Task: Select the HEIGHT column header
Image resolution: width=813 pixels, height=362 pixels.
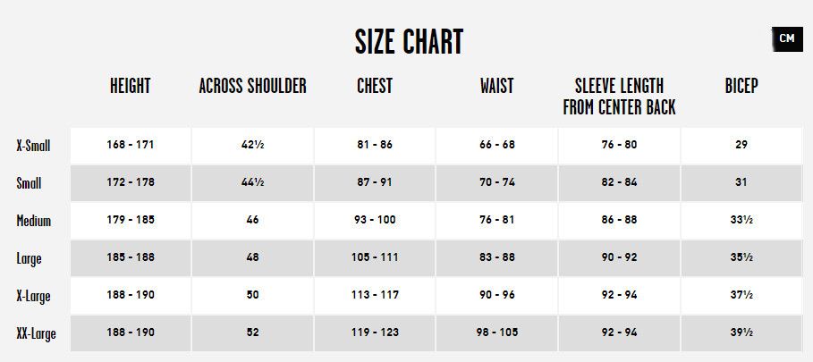Action: [131, 86]
